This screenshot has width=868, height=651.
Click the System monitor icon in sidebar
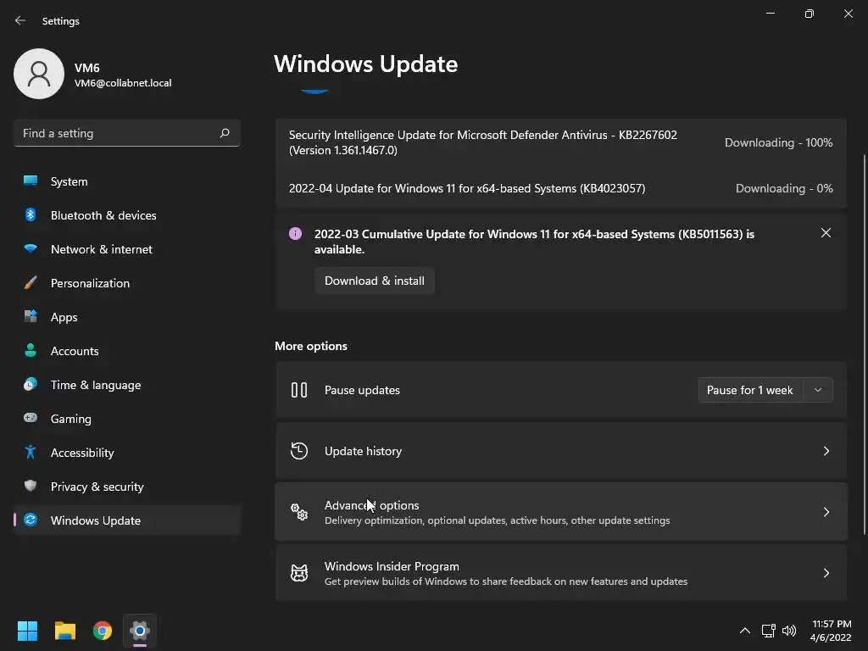coord(31,181)
